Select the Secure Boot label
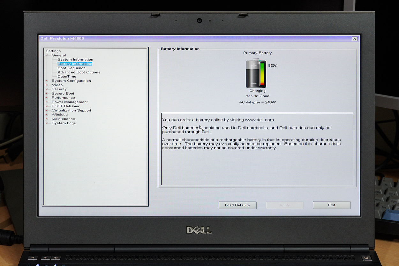This screenshot has width=399, height=266. click(63, 94)
